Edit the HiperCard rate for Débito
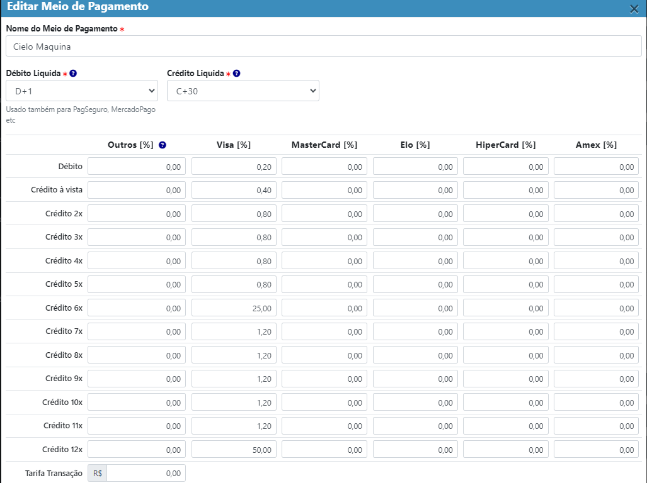This screenshot has height=483, width=647. point(505,167)
